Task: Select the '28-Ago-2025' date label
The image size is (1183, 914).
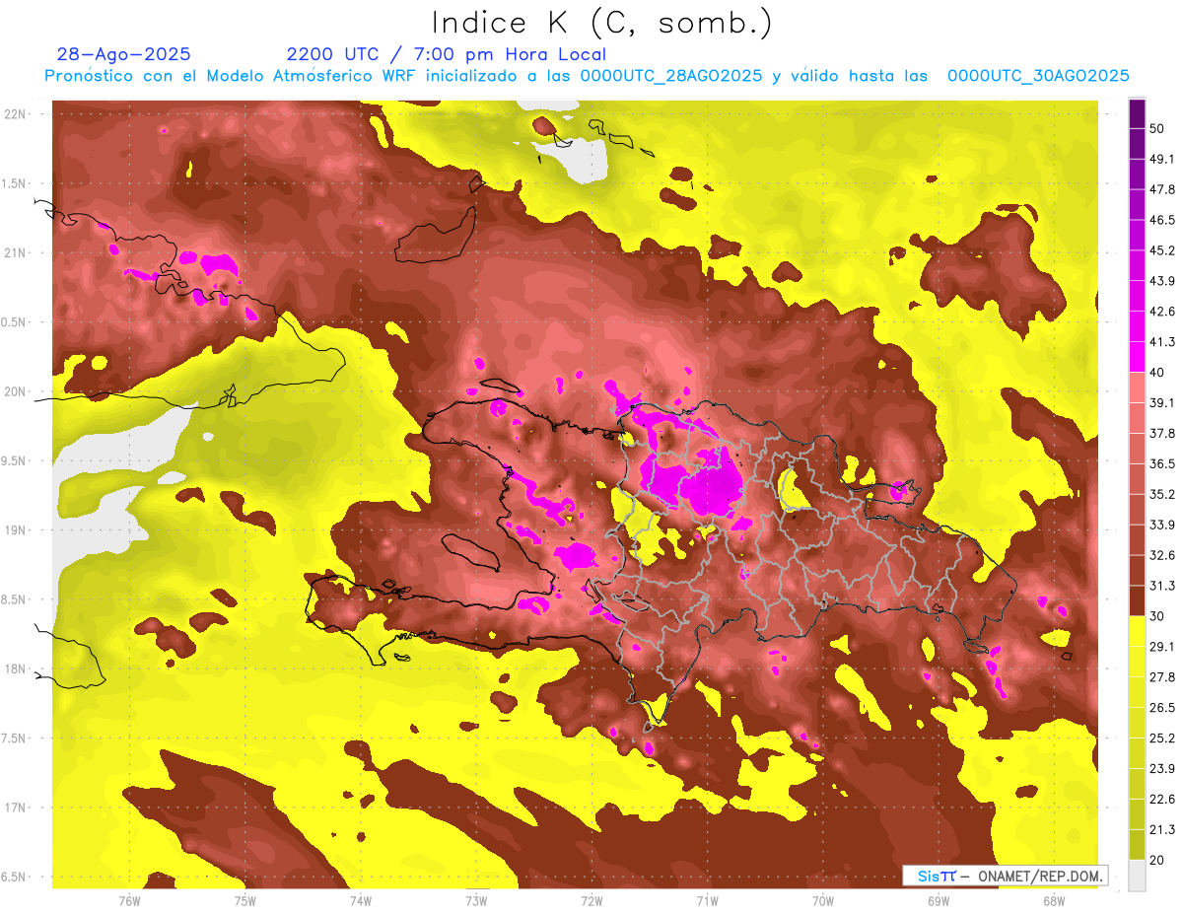Action: [124, 54]
